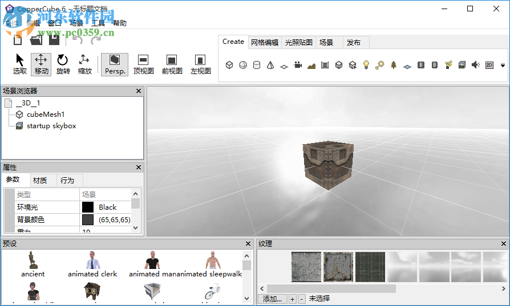Select the animated clerk preset

(x=92, y=264)
